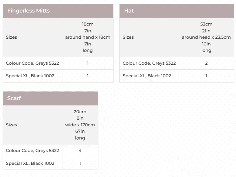Click Black 1002 quantity in Hat table
The width and height of the screenshot is (236, 177).
[x=206, y=76]
